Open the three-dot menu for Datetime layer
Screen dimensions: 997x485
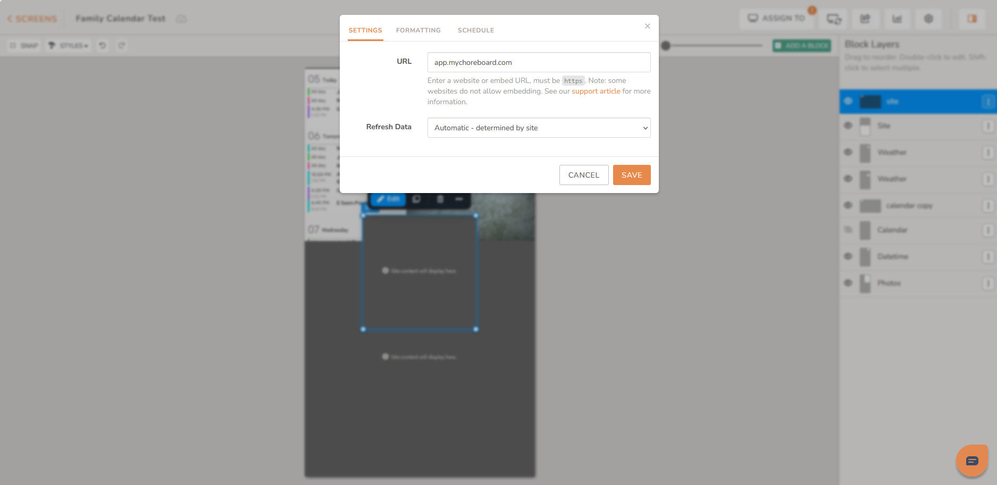[x=988, y=257]
